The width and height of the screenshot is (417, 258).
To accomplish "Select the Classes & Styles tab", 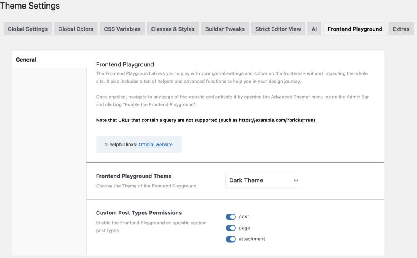I will pyautogui.click(x=173, y=29).
